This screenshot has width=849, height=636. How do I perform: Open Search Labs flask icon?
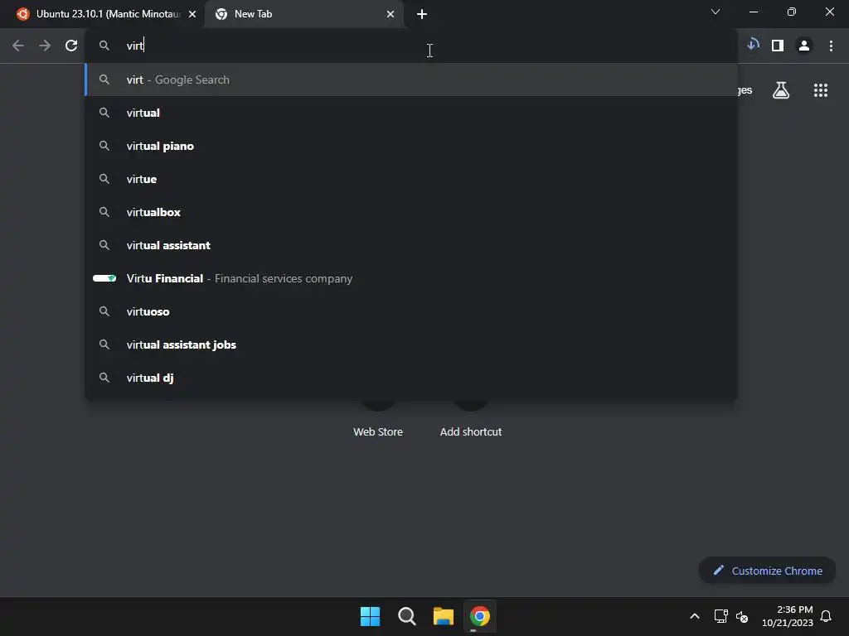pos(781,90)
